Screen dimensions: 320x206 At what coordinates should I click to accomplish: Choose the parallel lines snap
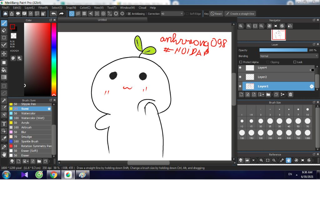click(78, 14)
